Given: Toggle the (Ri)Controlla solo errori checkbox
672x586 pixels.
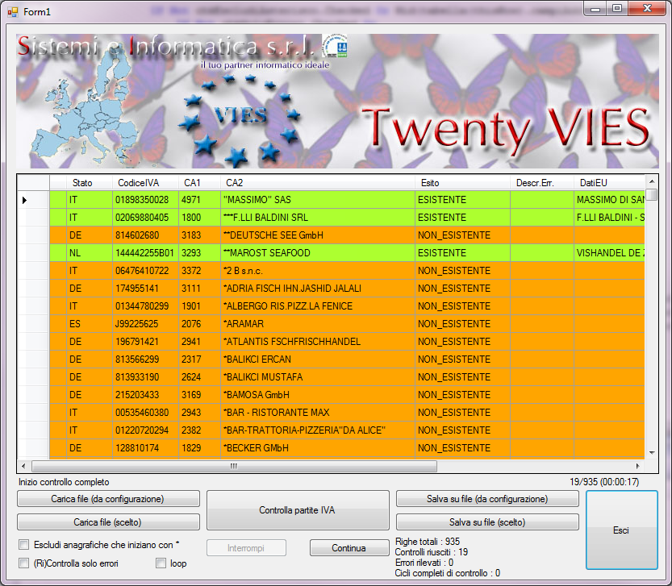Looking at the screenshot, I should (24, 563).
